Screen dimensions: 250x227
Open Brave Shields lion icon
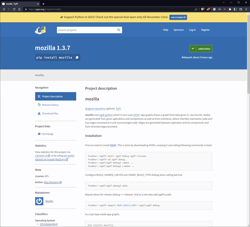203,9
